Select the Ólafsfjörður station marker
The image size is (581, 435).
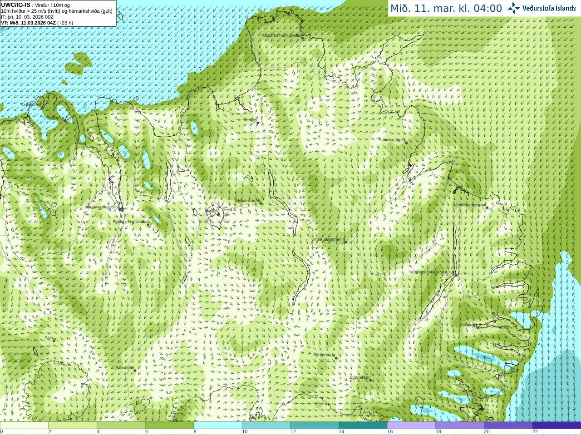click(x=65, y=121)
